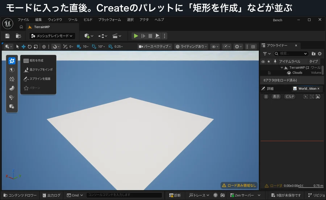Select the mountains palette icon
326x200 pixels.
12,79
